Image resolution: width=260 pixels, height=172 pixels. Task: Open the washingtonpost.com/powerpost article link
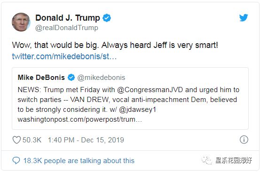[80, 119]
